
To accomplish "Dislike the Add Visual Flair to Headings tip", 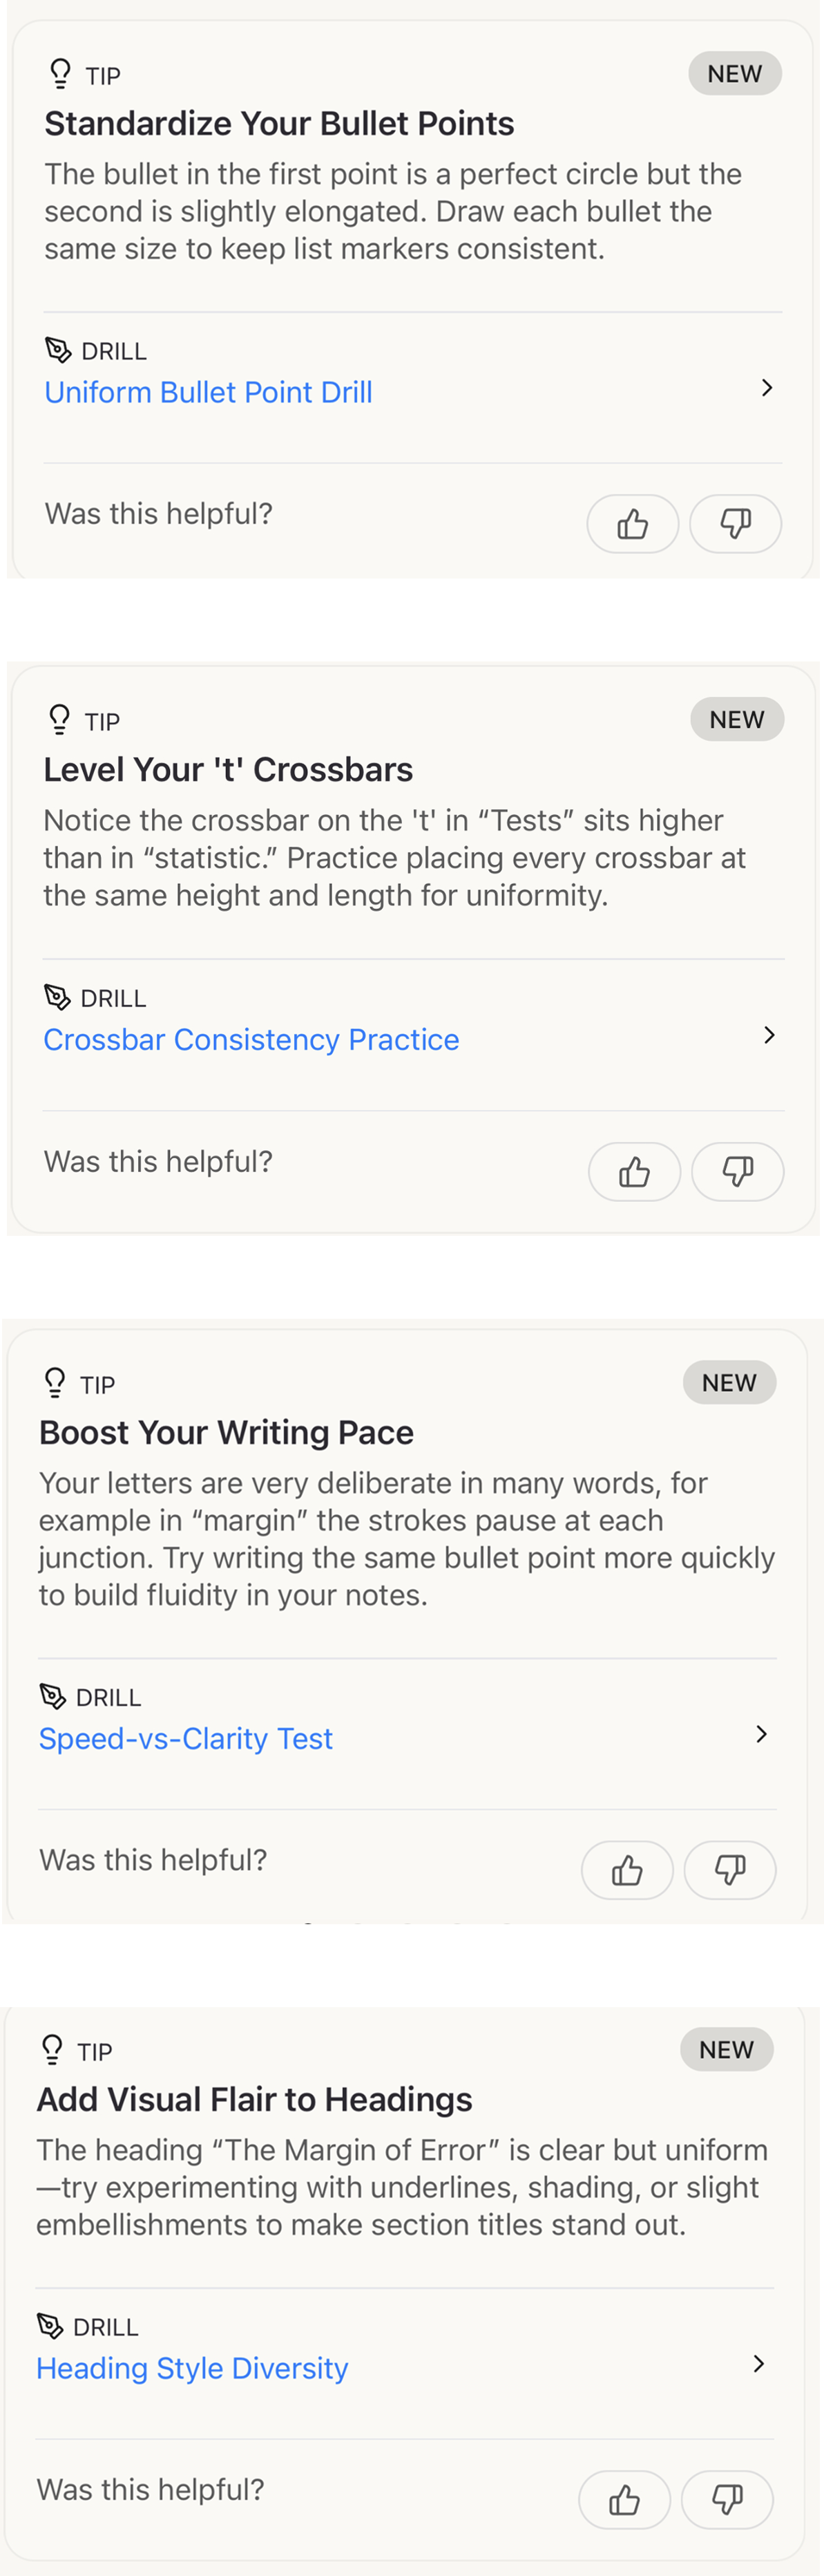I will click(727, 2499).
